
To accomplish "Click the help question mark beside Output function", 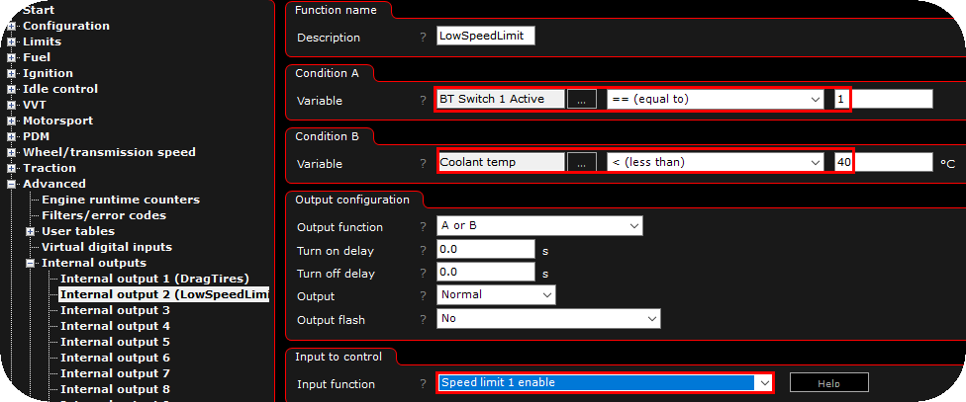I will coord(424,227).
